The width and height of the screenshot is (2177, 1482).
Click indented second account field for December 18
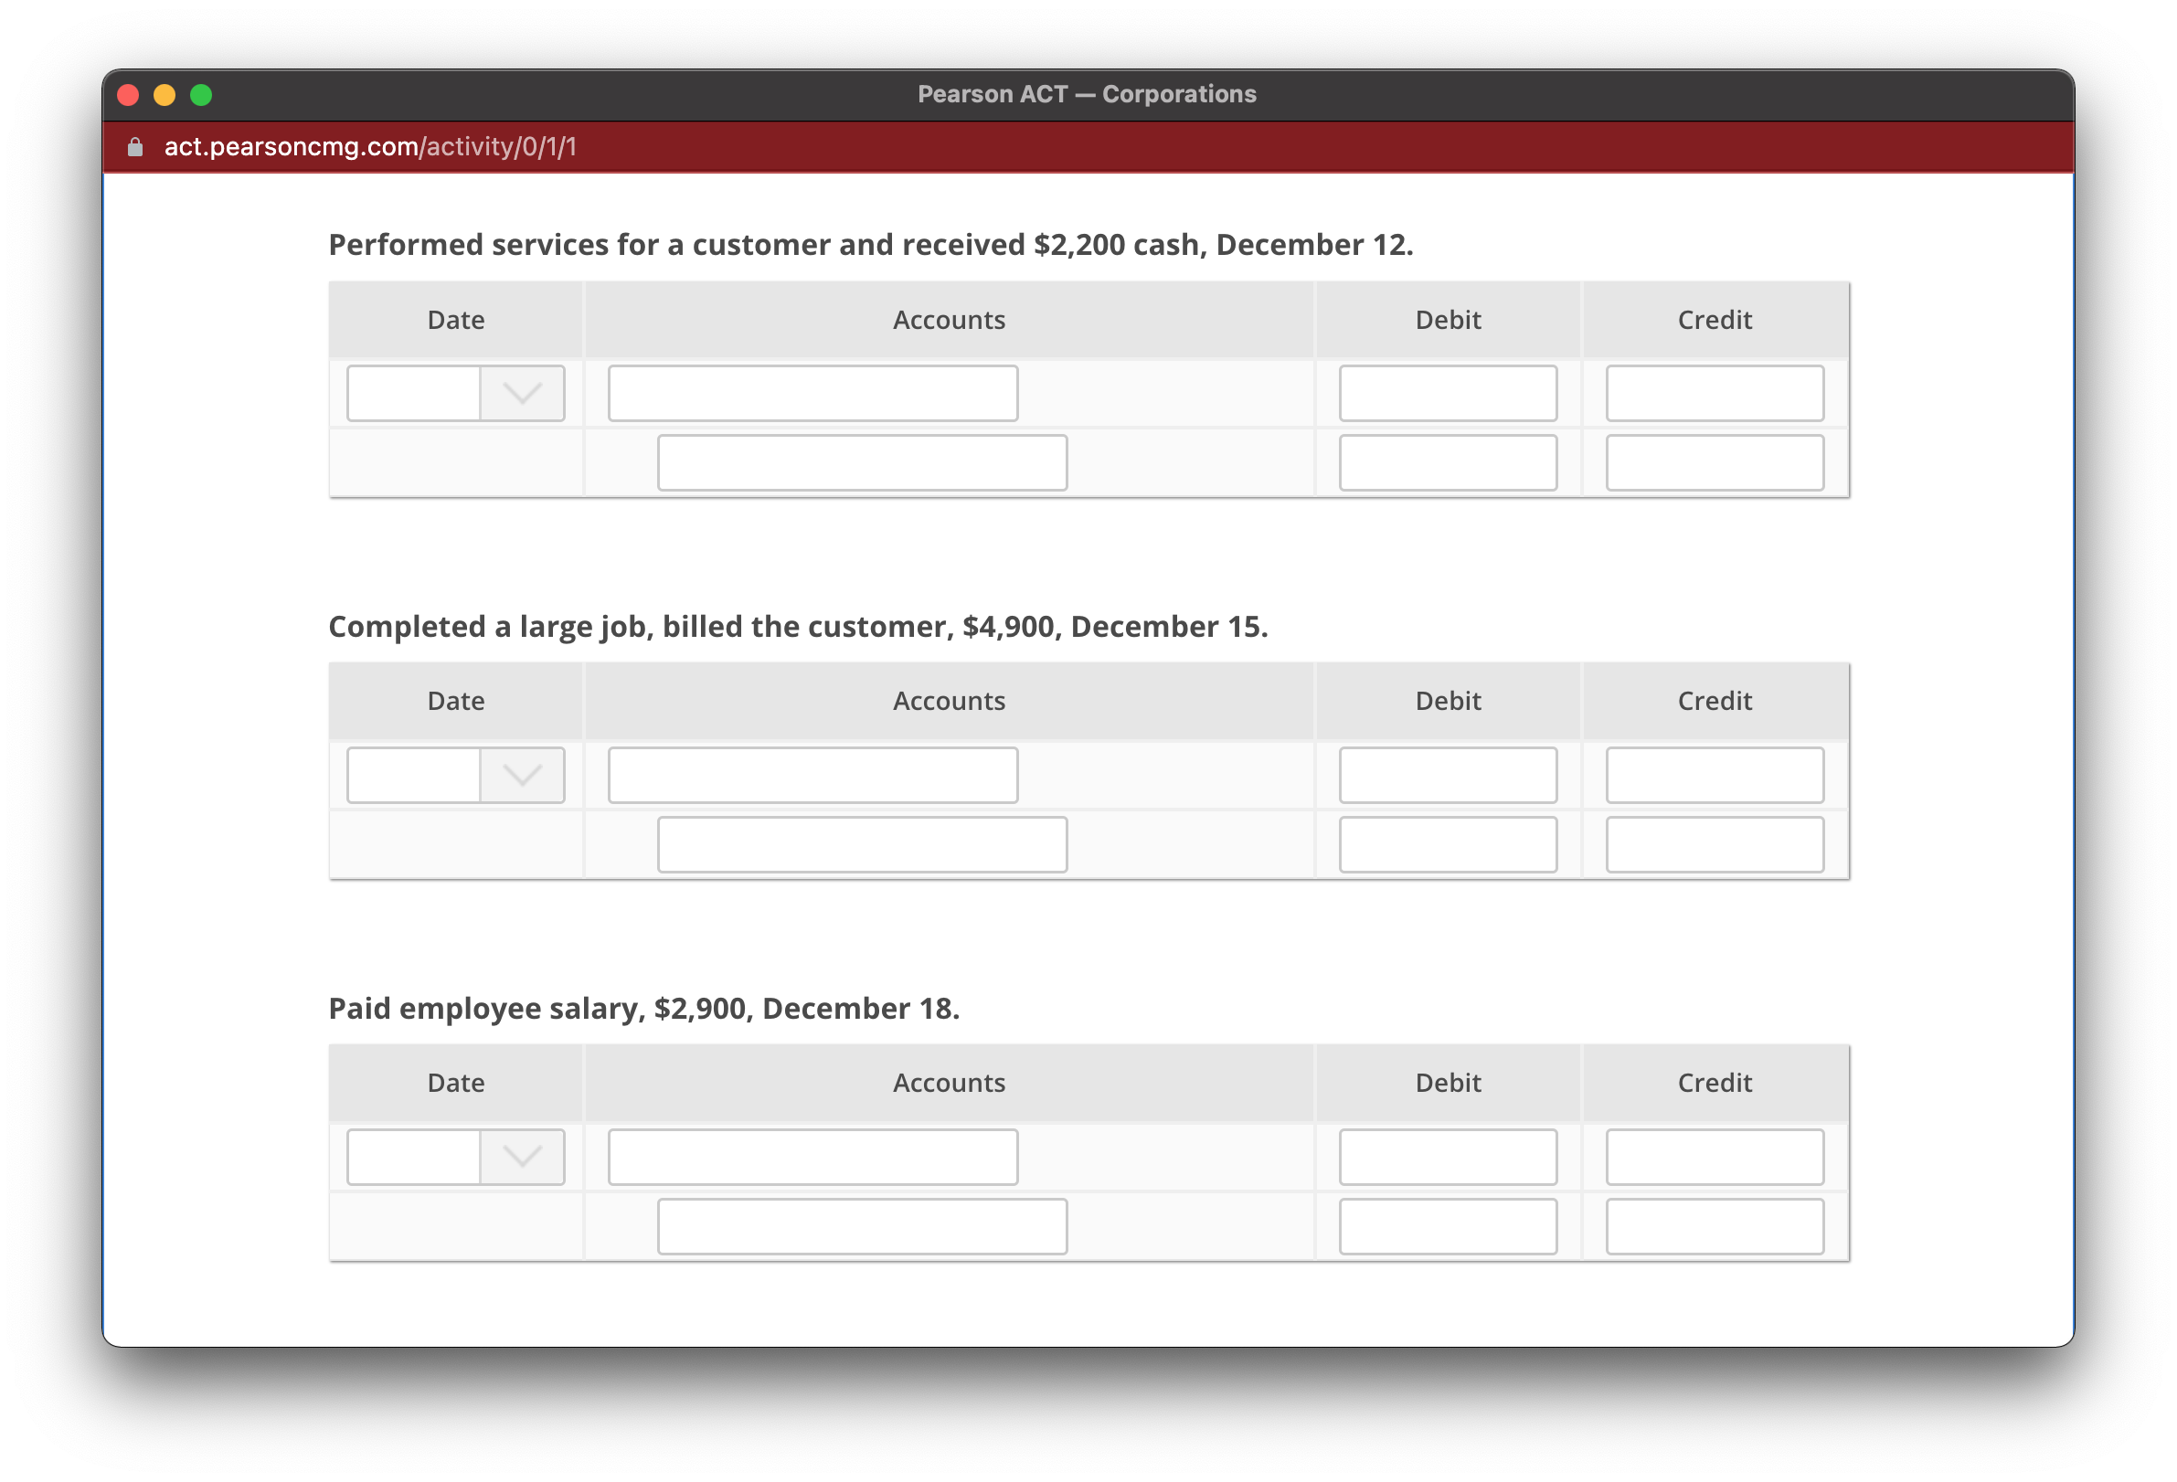click(862, 1226)
